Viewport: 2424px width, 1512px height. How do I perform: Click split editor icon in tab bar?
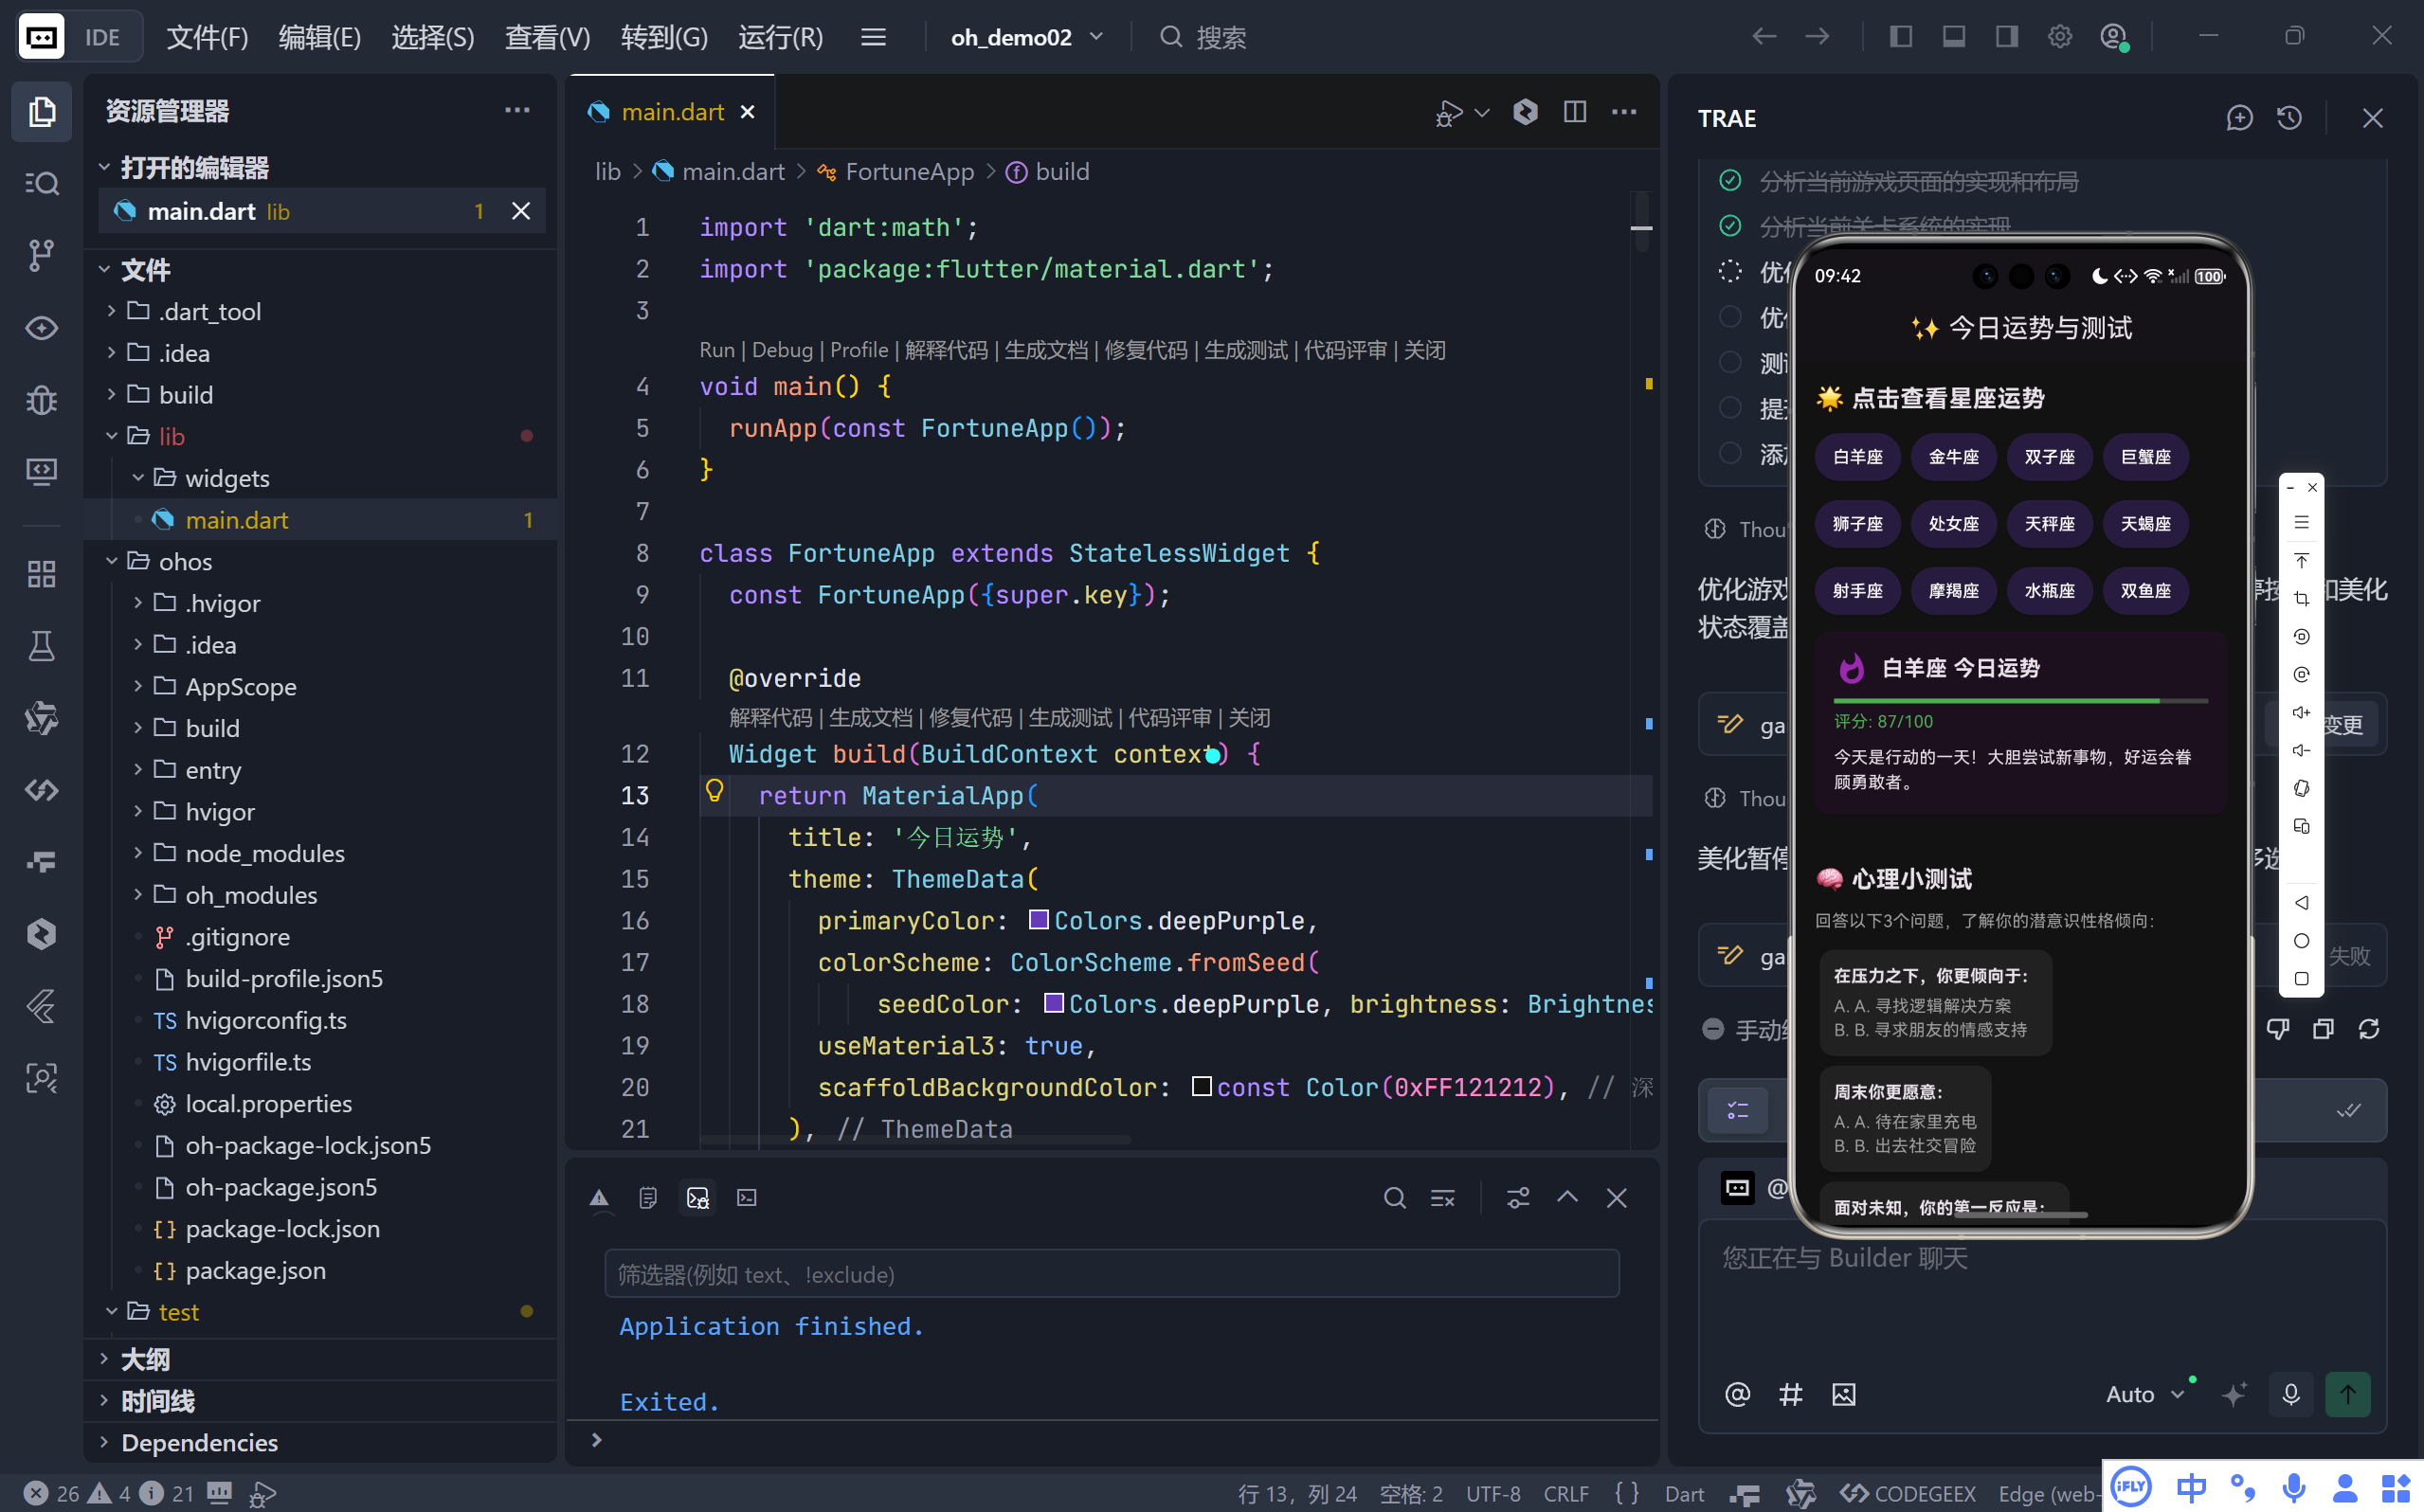1574,112
